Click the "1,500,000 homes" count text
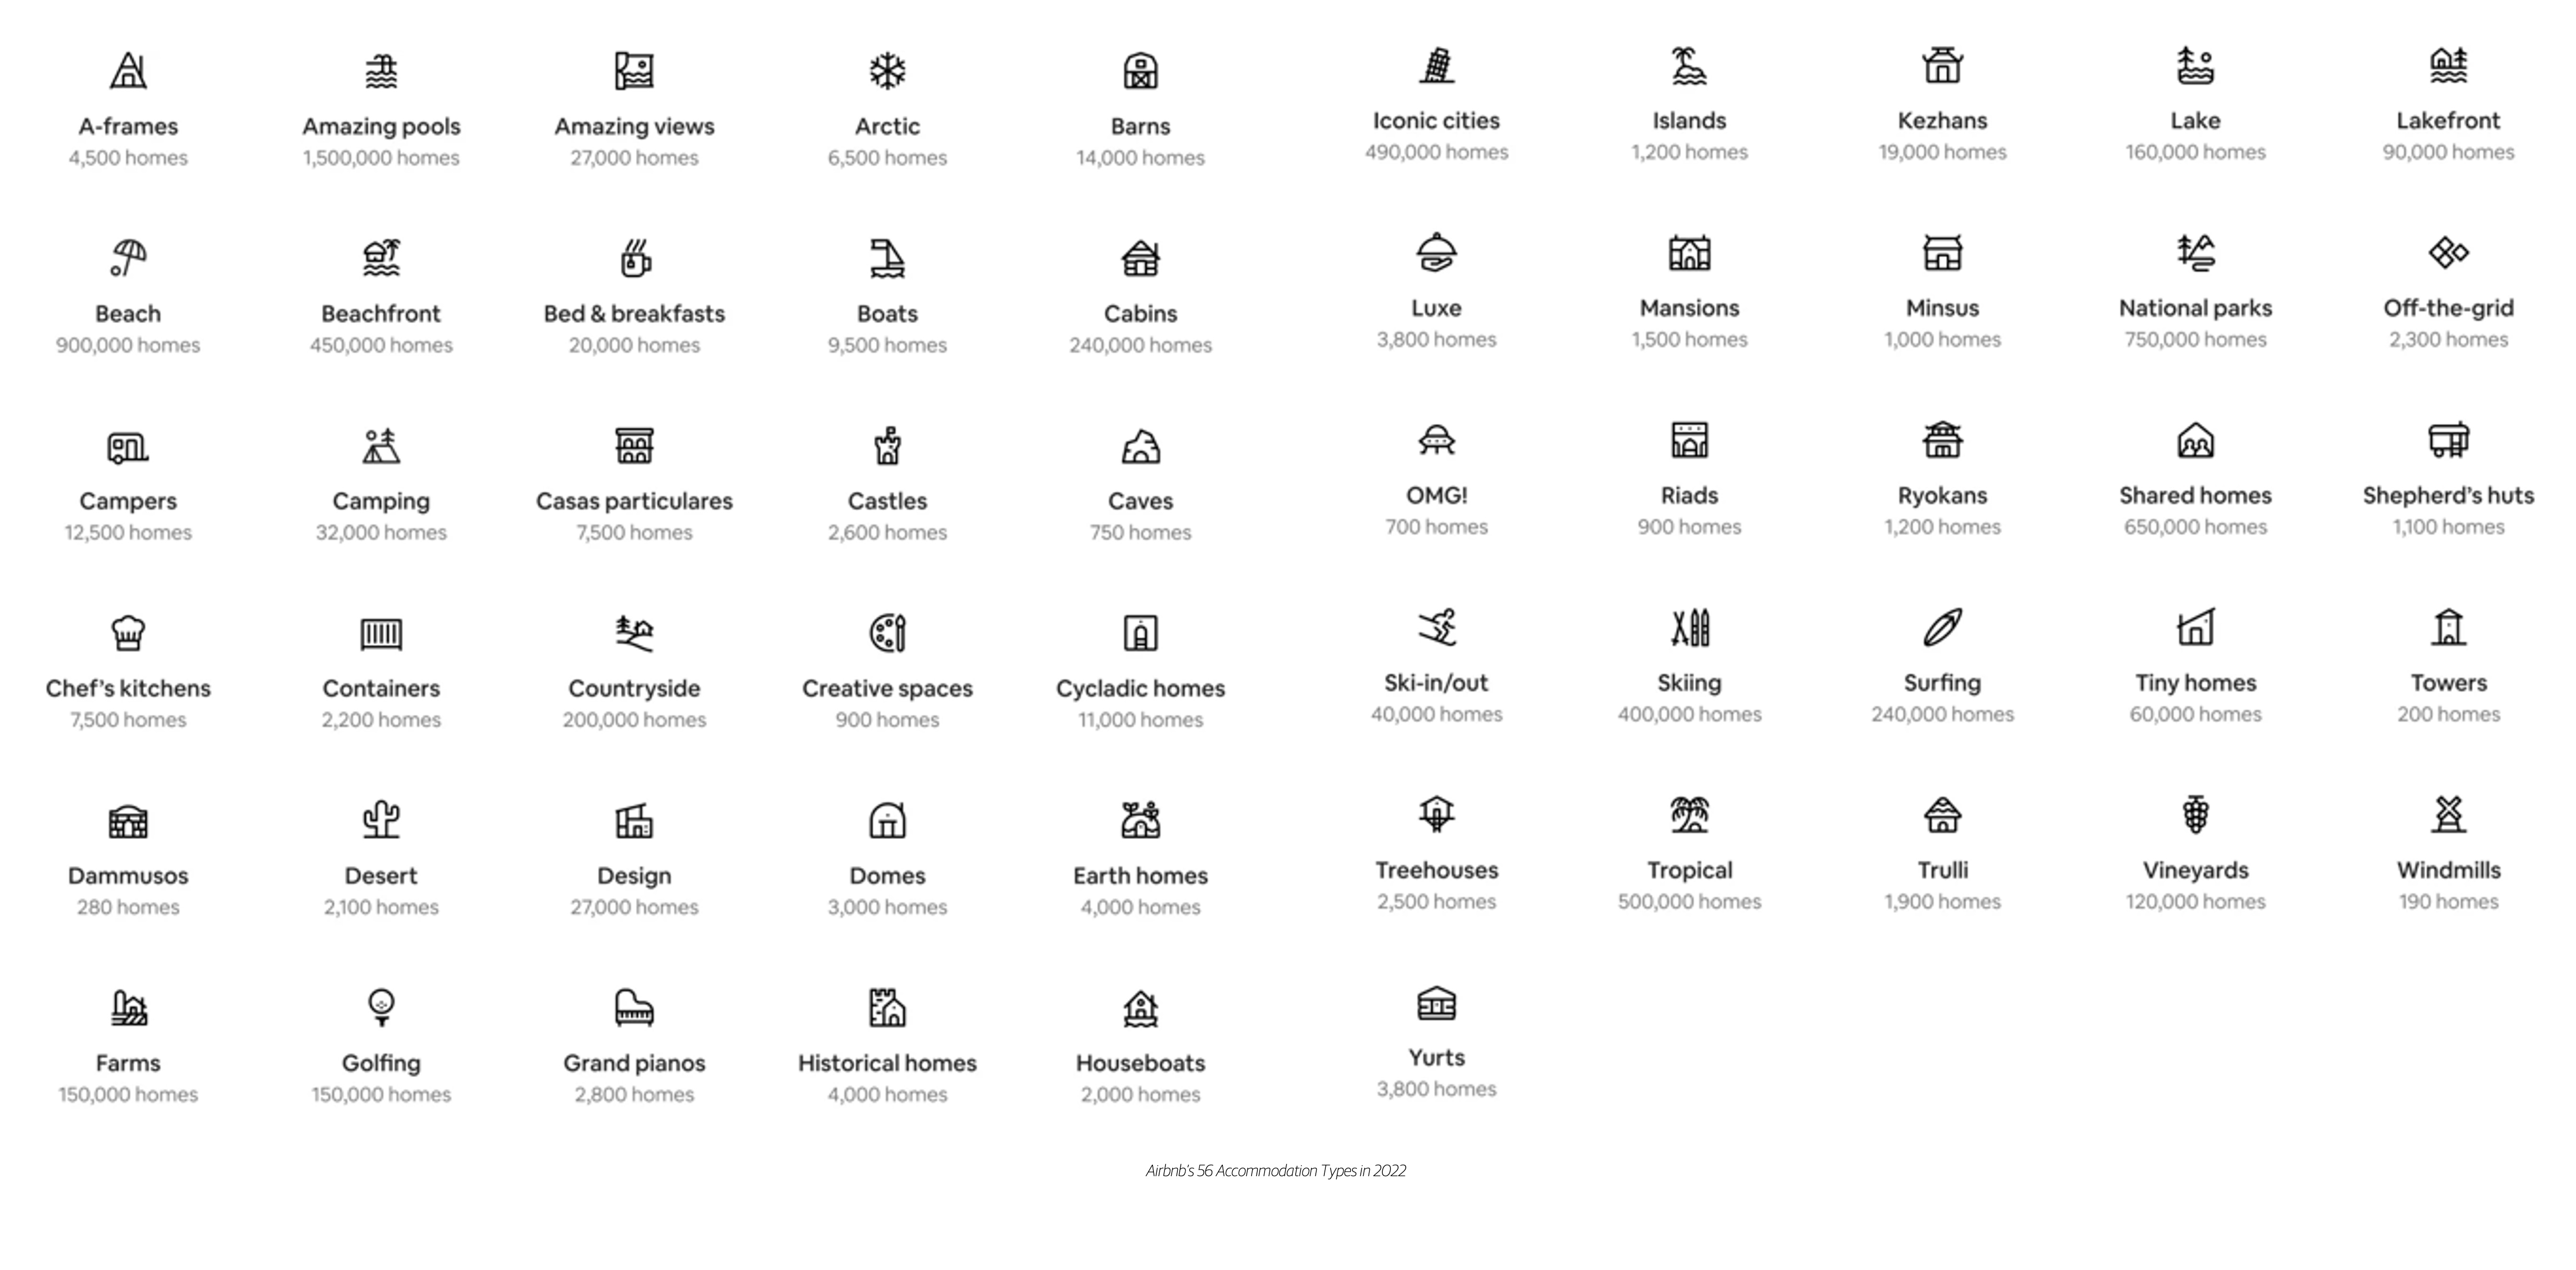Screen dimensions: 2576x1270 click(381, 158)
